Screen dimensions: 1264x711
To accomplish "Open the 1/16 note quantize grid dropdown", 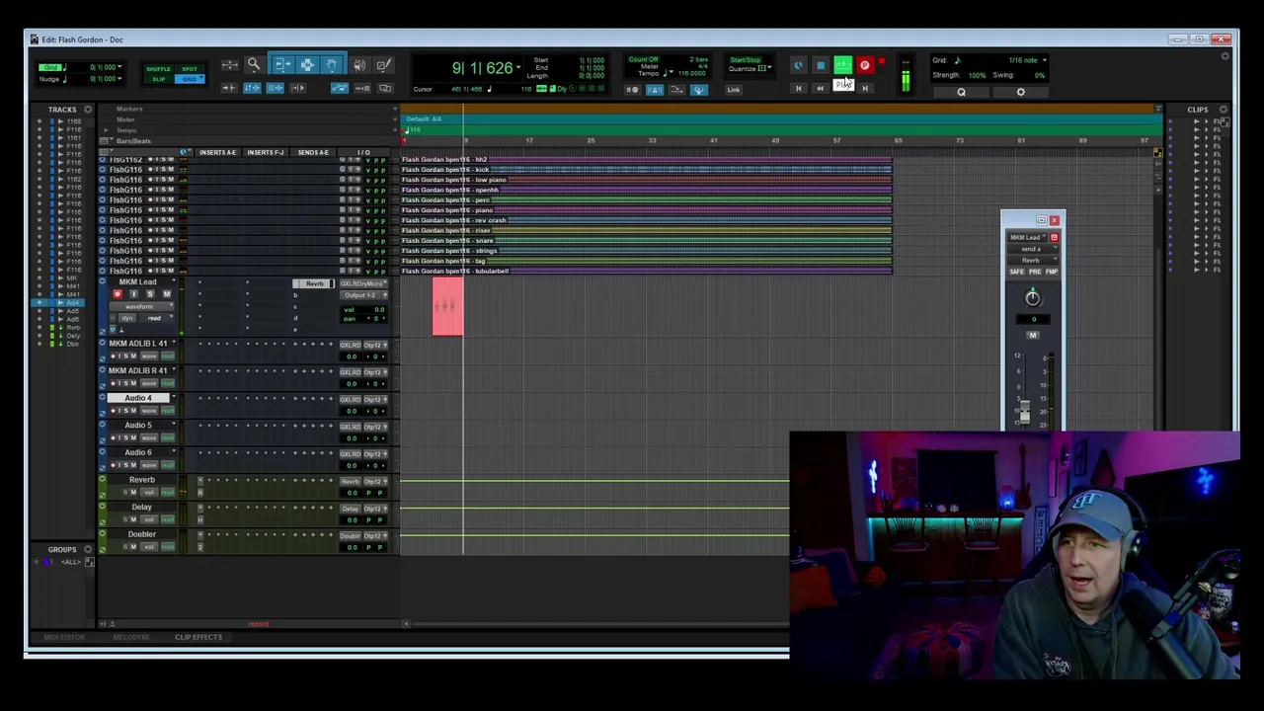I will point(1044,60).
